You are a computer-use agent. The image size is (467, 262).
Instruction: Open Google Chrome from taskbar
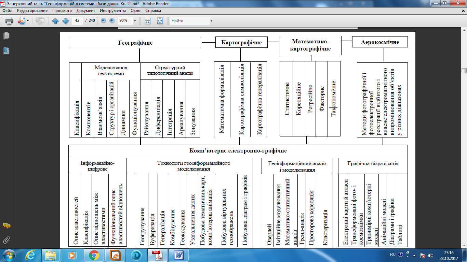coord(93,255)
